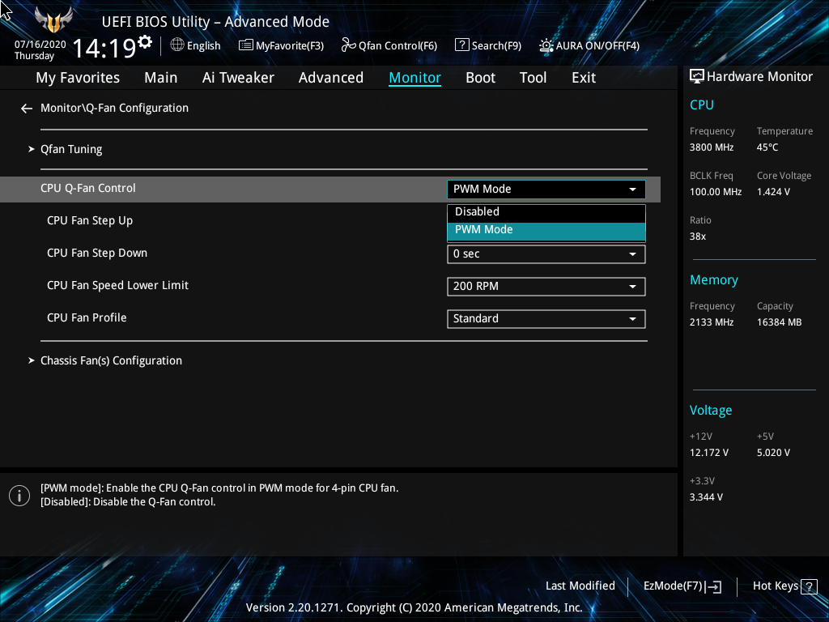Image resolution: width=829 pixels, height=622 pixels.
Task: Click the BCLK Freq value 100.00 MHz
Action: tap(716, 192)
